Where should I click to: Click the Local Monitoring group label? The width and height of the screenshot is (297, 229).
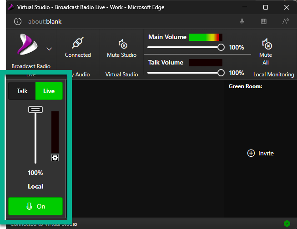click(274, 75)
